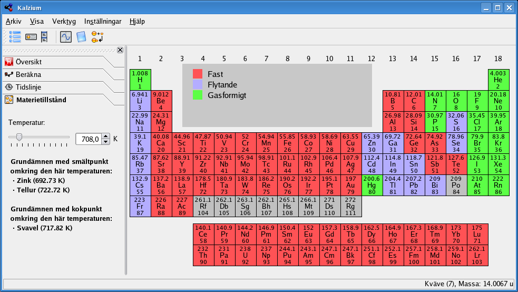This screenshot has width=518, height=292.
Task: Click the temperature value field
Action: pyautogui.click(x=89, y=139)
